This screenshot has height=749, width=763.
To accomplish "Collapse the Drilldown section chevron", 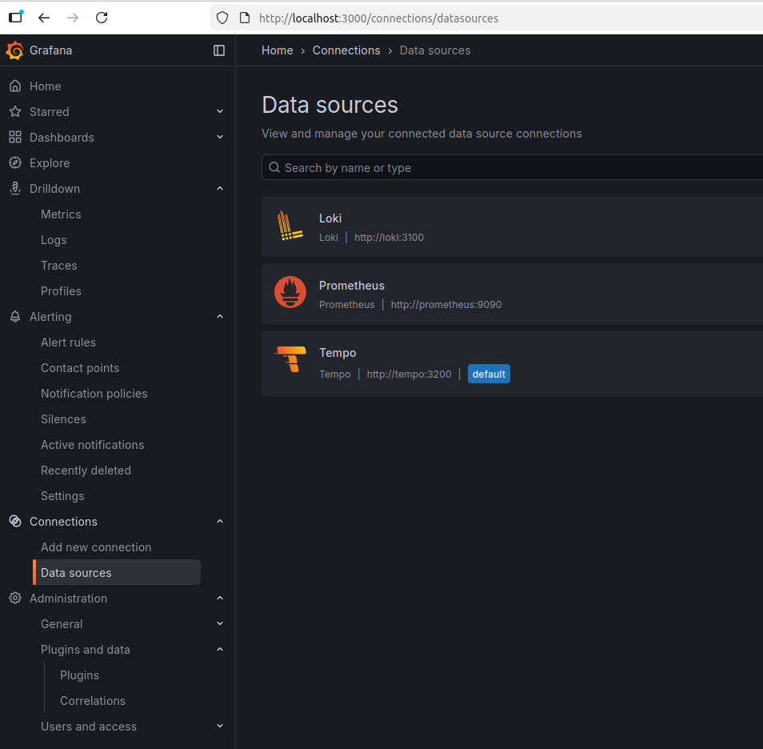I will point(220,189).
